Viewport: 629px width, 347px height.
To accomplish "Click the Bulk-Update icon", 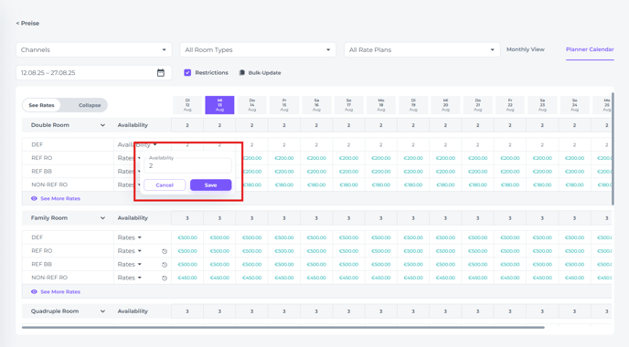I will (x=242, y=72).
